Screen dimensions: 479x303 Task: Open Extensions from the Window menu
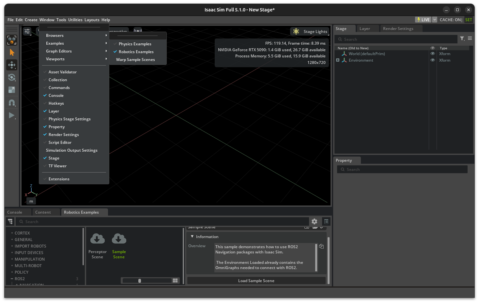59,179
